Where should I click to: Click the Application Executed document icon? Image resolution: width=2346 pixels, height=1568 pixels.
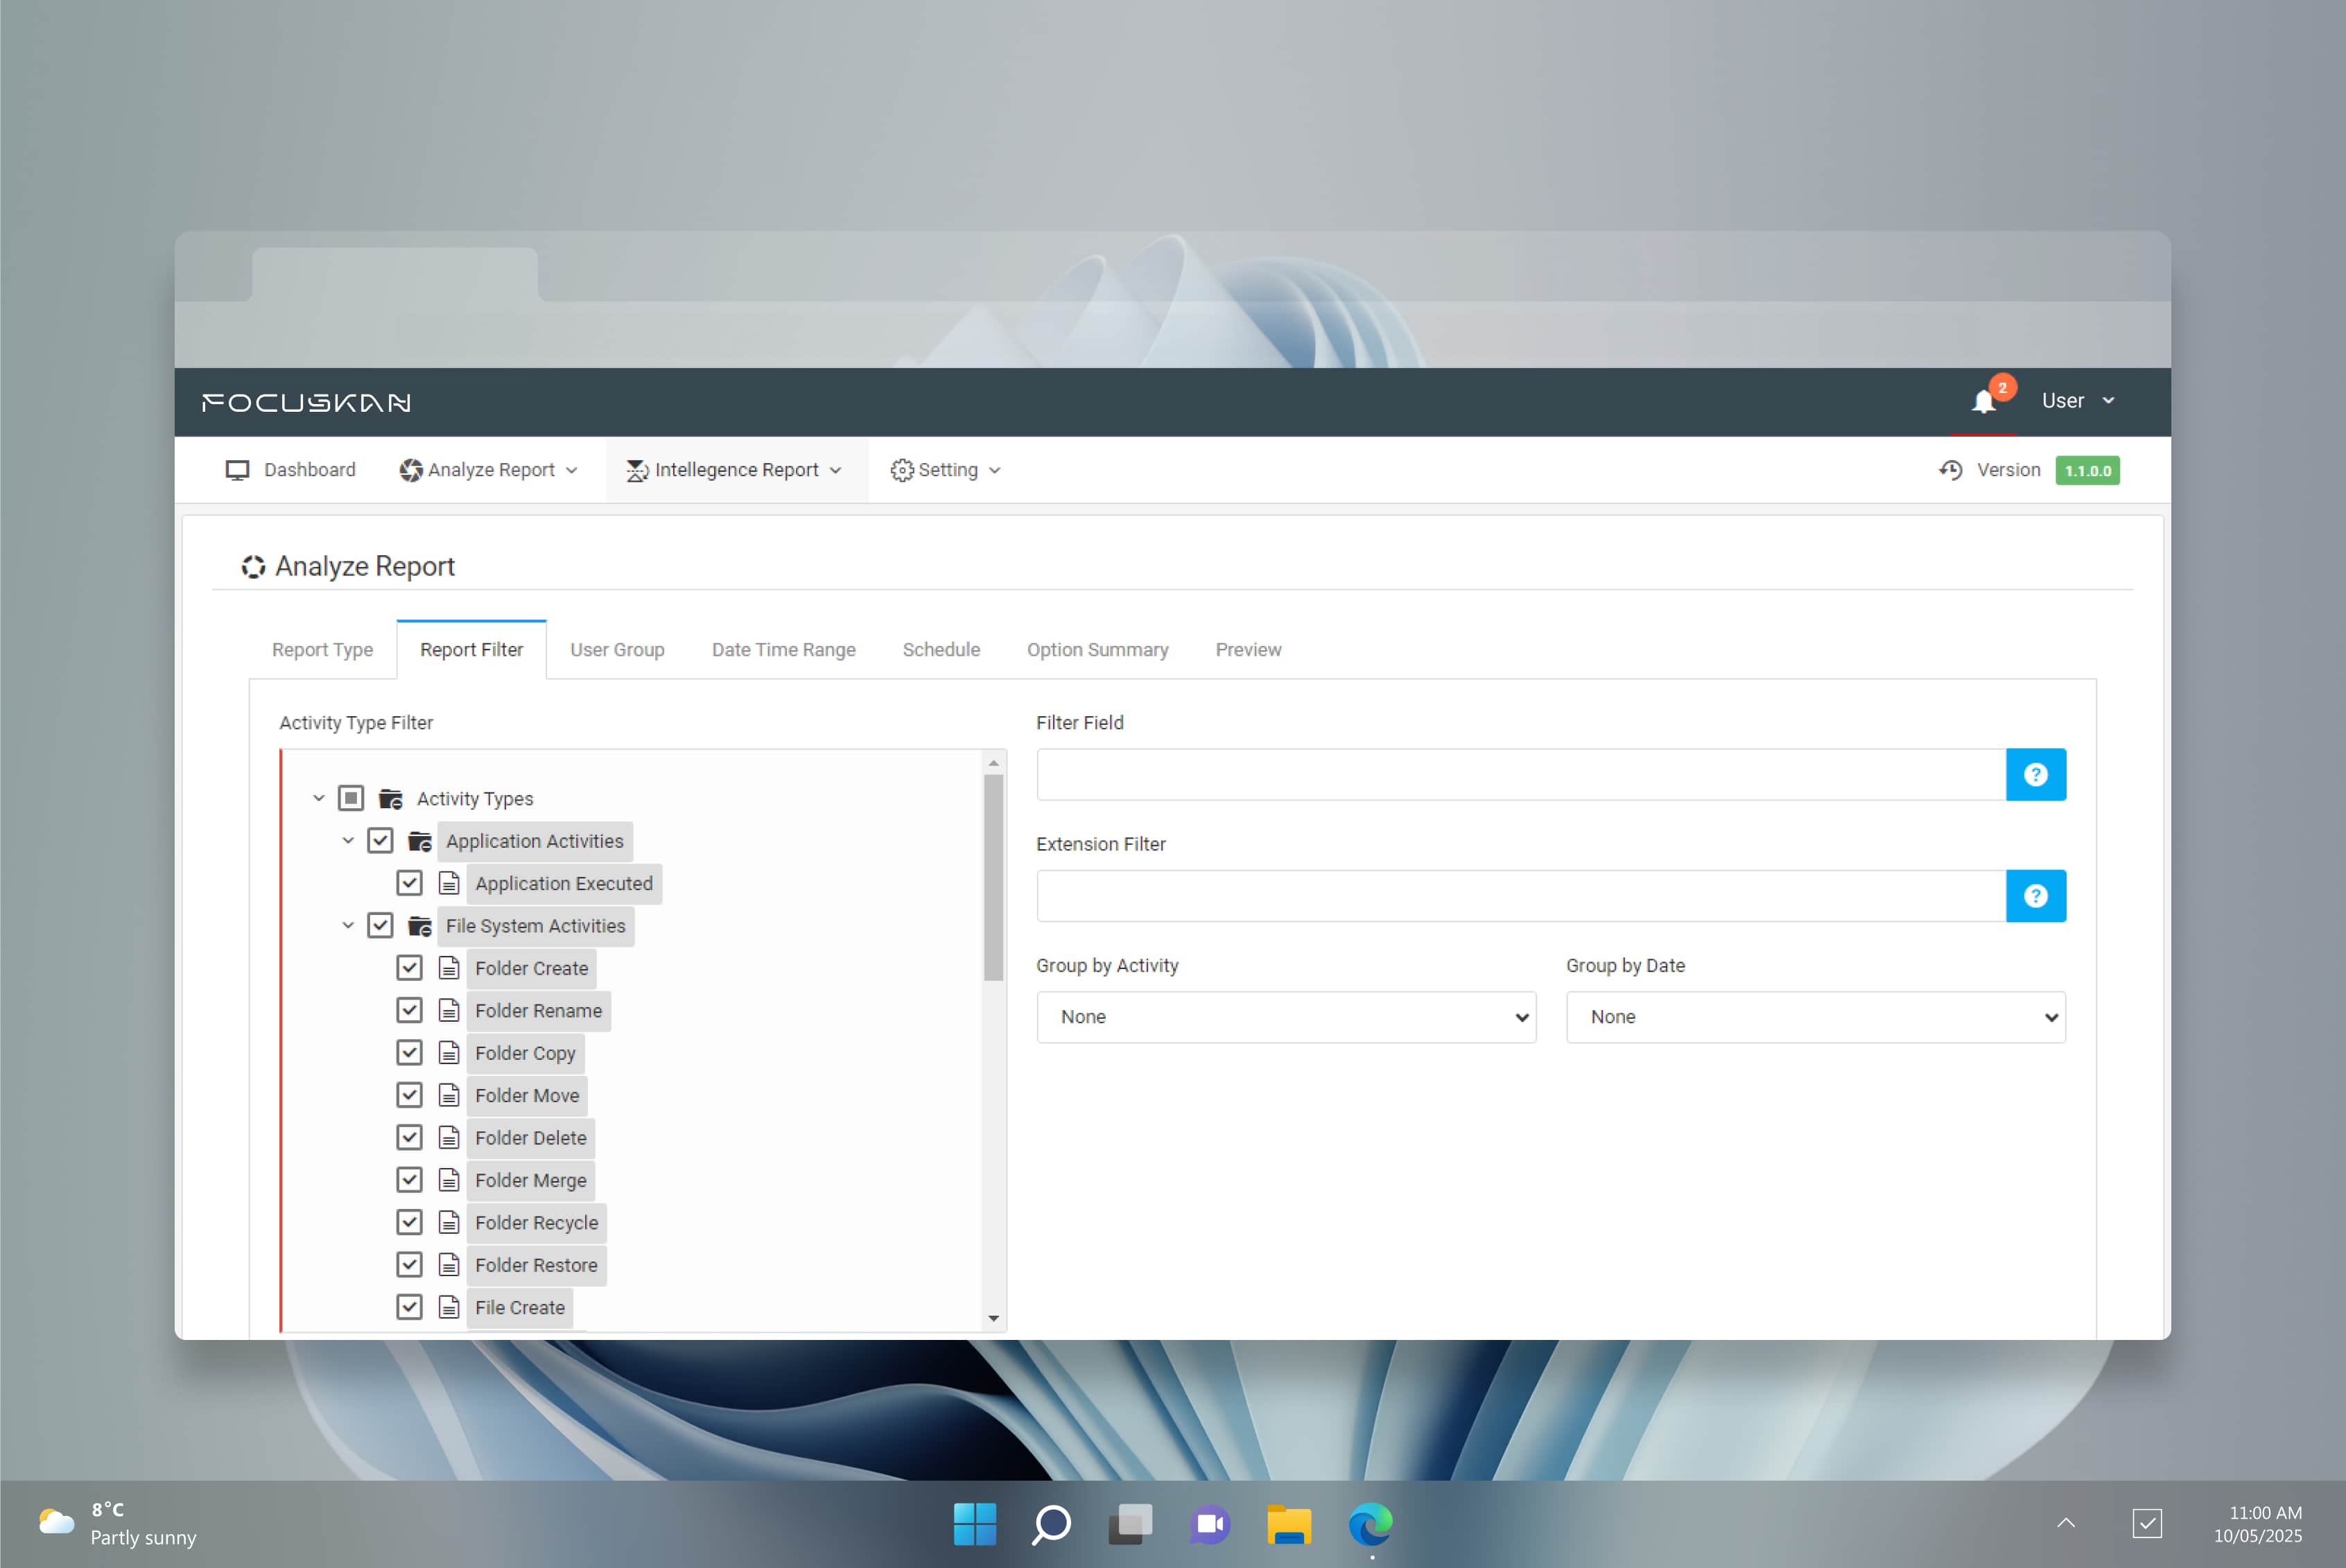[449, 883]
